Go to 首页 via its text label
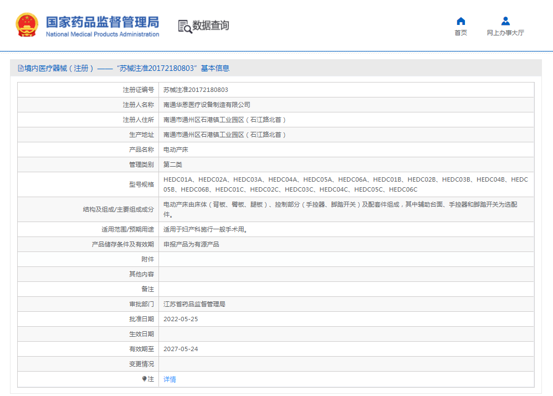Image resolution: width=553 pixels, height=396 pixels. [460, 33]
